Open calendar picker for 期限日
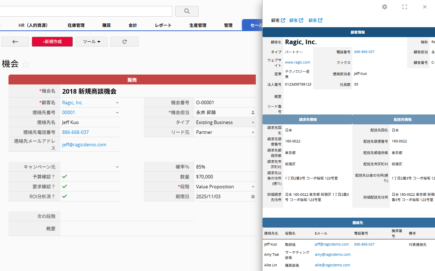 pos(253,196)
